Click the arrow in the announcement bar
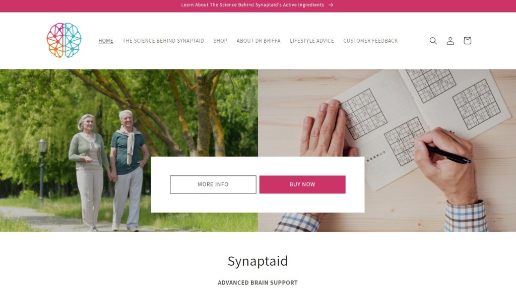This screenshot has width=516, height=296. (331, 5)
